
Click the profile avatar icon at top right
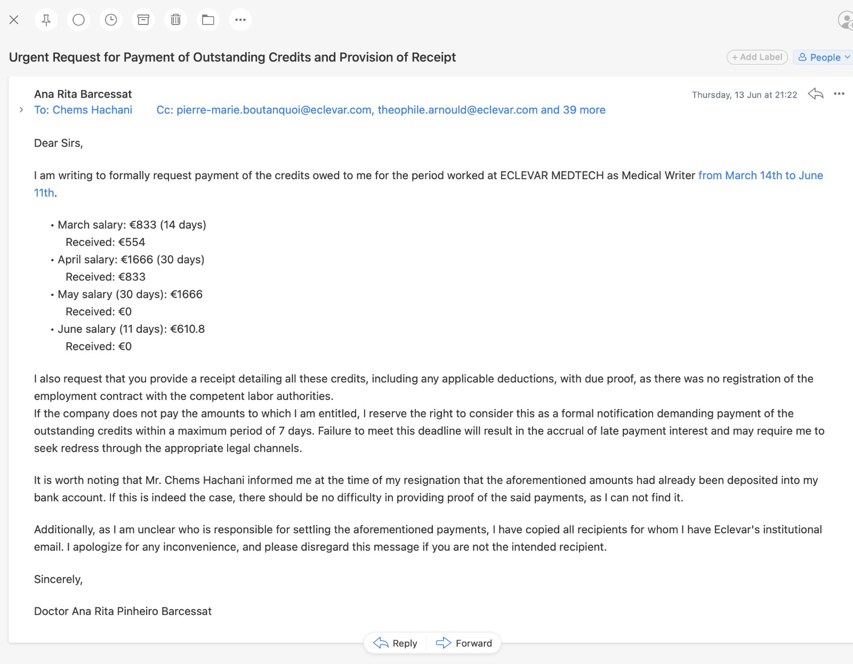(846, 20)
